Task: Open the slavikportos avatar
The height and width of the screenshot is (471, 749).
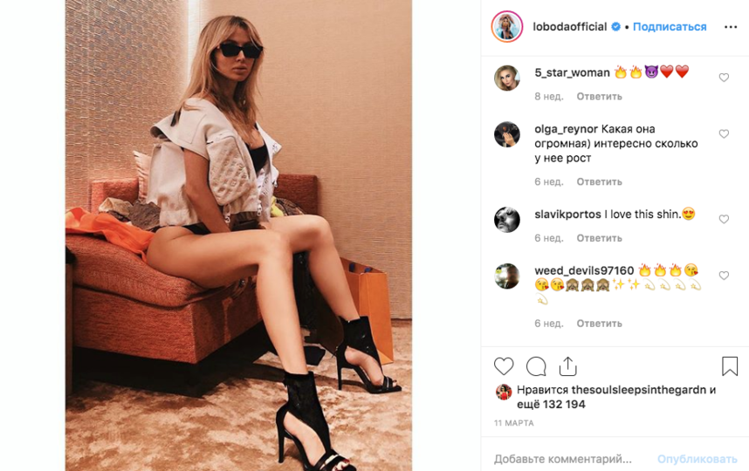Action: pyautogui.click(x=507, y=220)
